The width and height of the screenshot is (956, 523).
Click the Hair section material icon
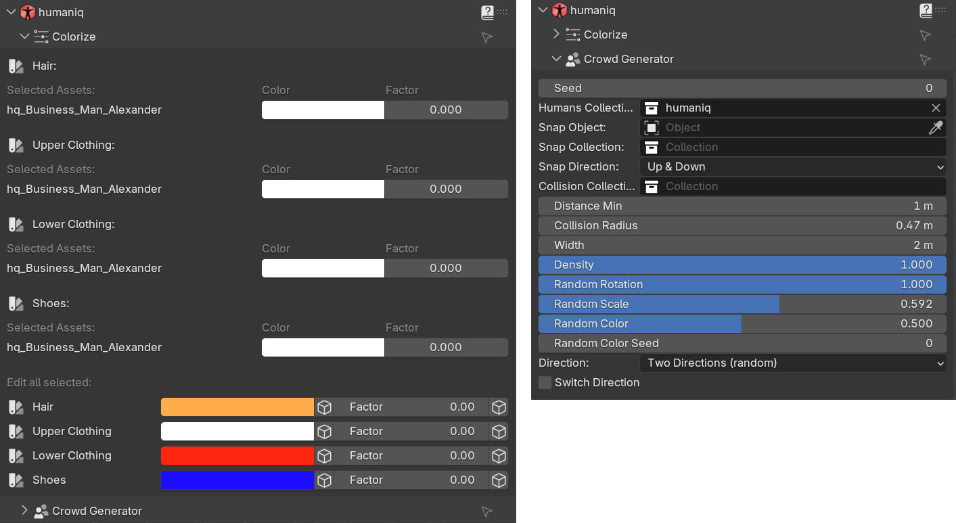point(16,66)
